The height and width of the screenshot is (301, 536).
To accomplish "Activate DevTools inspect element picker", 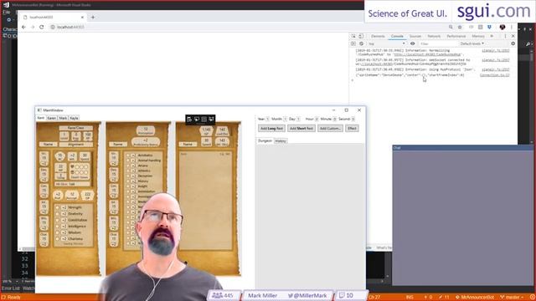I will pyautogui.click(x=353, y=36).
